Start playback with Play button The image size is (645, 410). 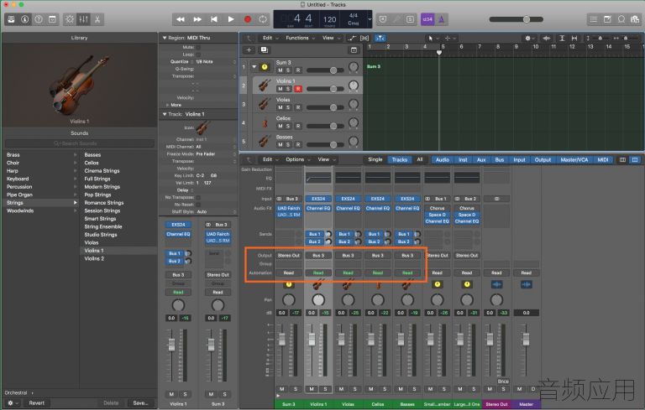(x=231, y=19)
